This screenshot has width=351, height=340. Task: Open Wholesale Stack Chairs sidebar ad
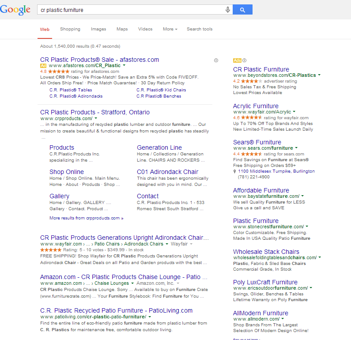point(266,252)
